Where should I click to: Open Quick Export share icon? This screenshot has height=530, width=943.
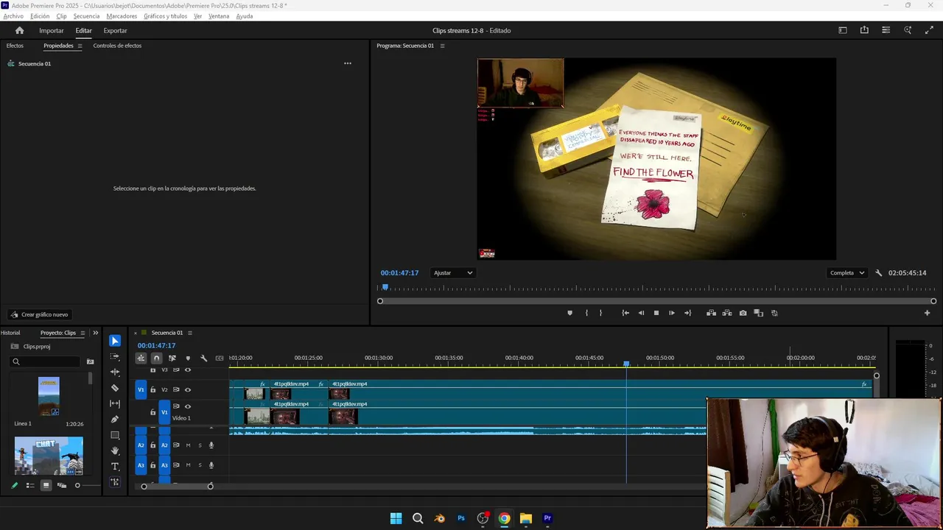pos(864,30)
